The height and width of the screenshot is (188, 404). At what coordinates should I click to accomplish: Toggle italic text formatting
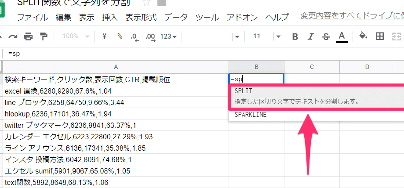pyautogui.click(x=311, y=36)
